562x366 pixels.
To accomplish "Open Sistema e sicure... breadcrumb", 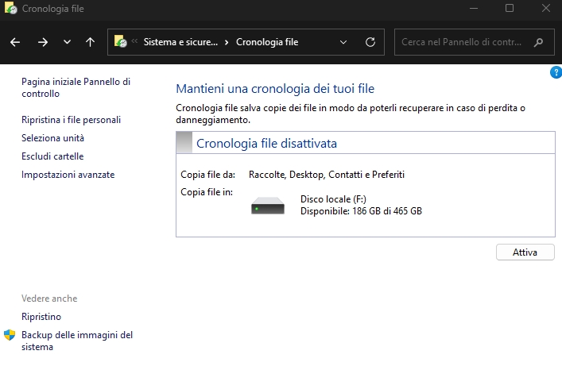I will [180, 42].
